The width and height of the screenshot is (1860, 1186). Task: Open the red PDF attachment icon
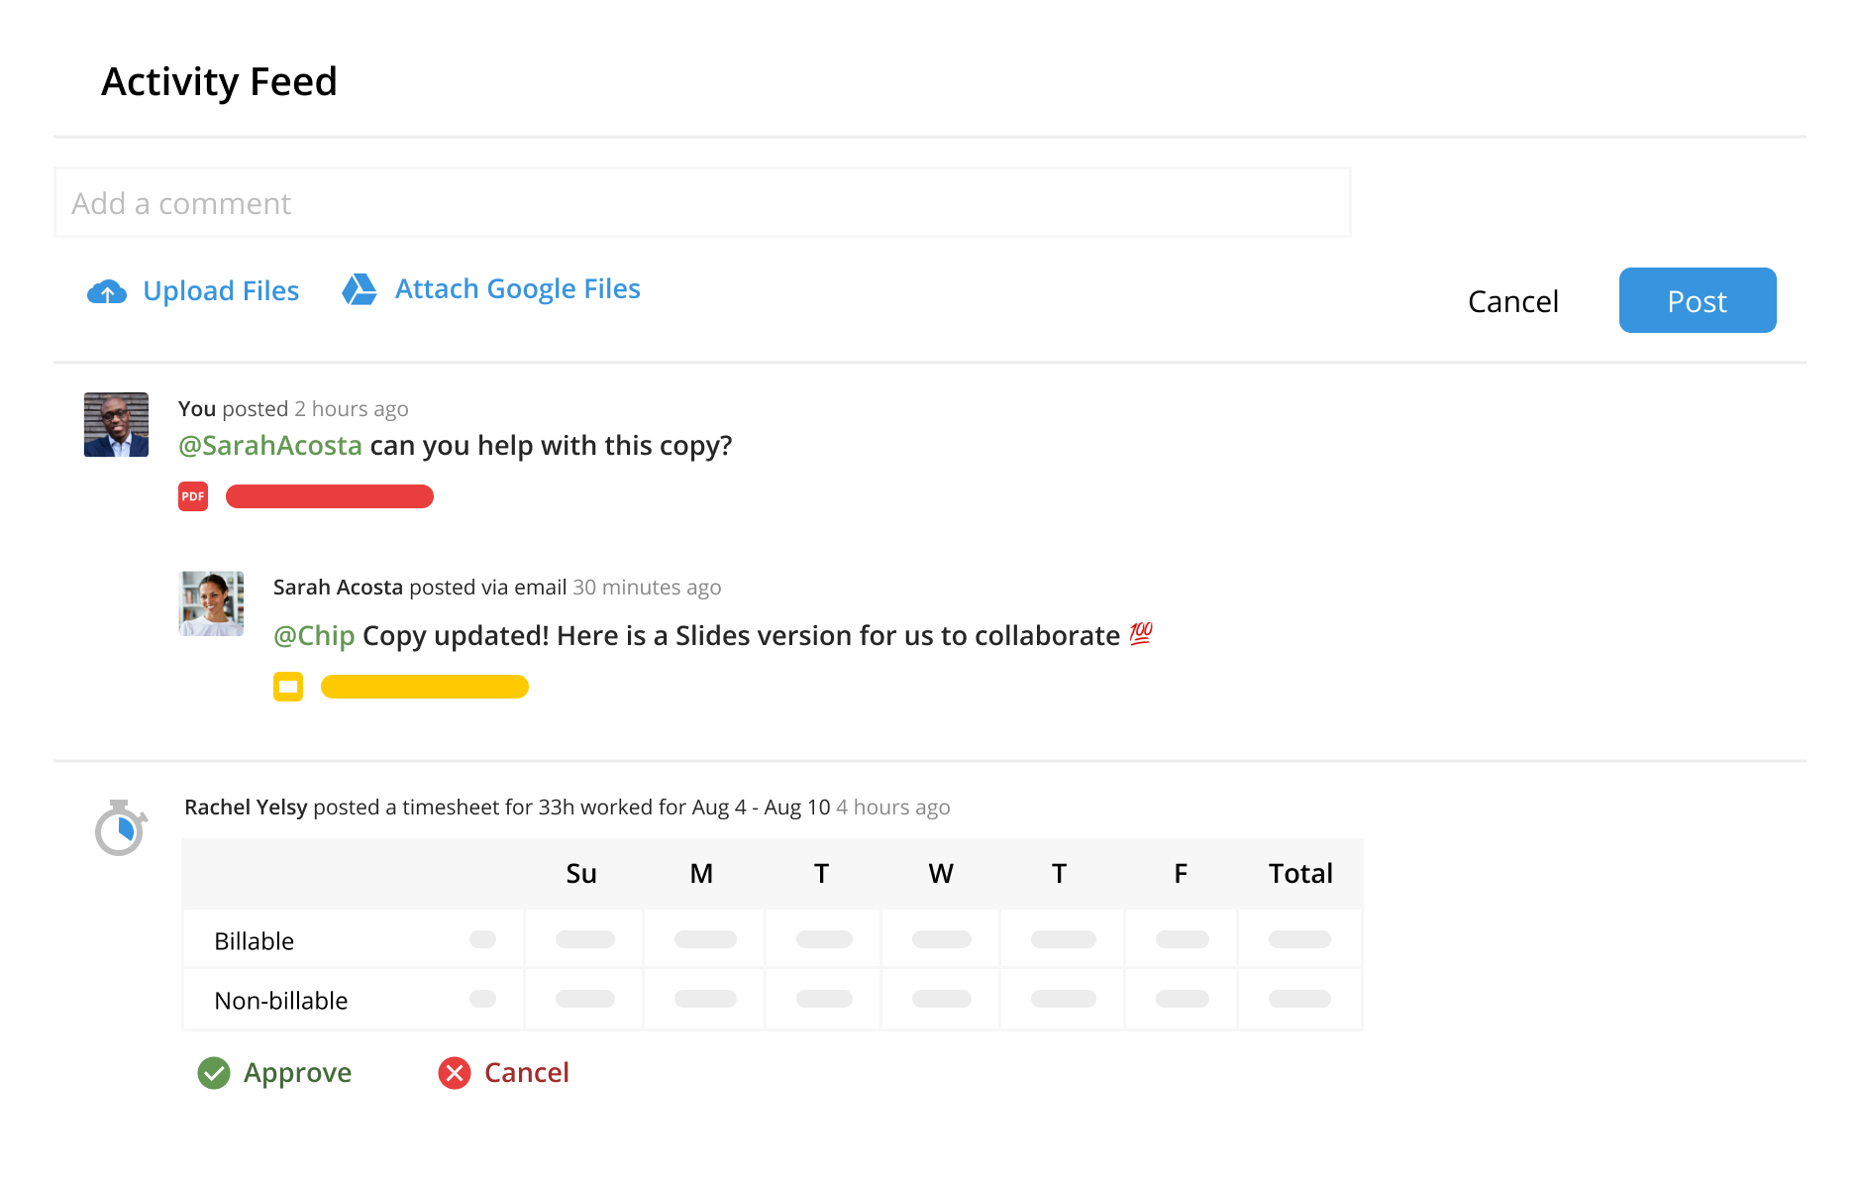[193, 496]
